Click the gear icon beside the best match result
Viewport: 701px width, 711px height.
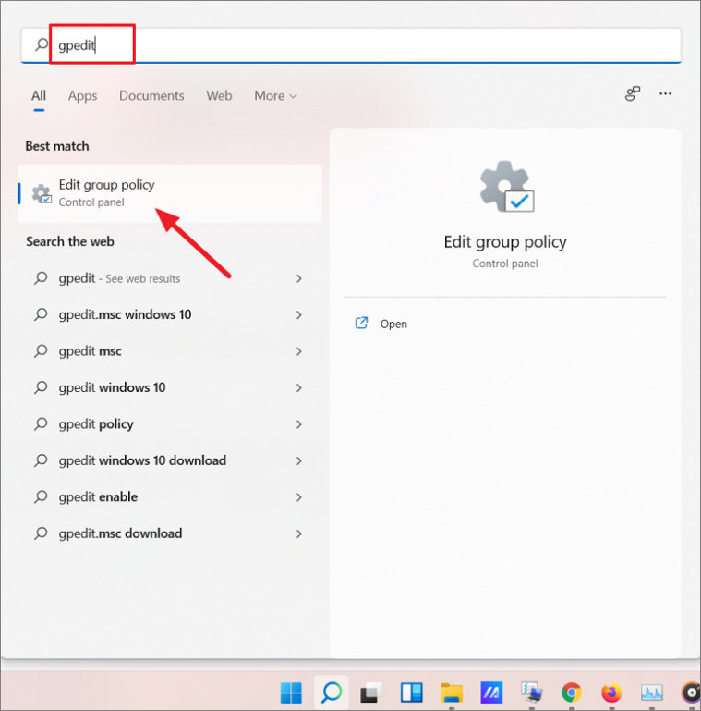(x=42, y=193)
